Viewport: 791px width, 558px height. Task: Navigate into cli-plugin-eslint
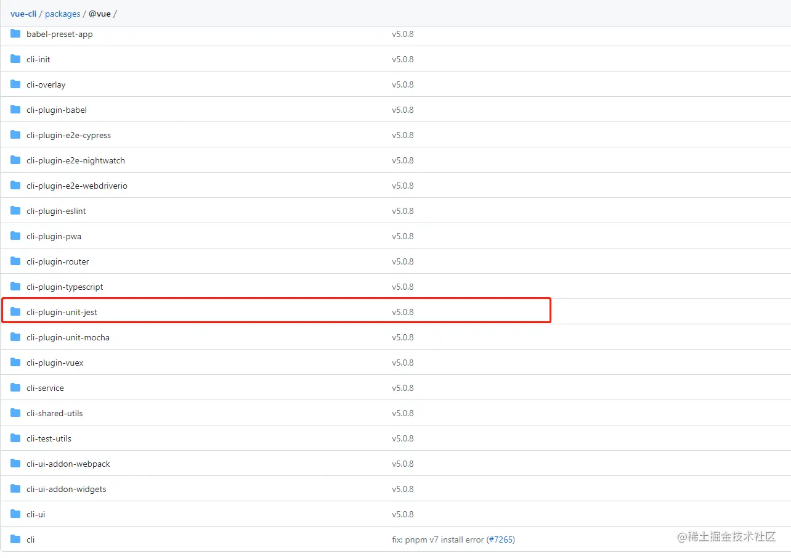(x=56, y=211)
